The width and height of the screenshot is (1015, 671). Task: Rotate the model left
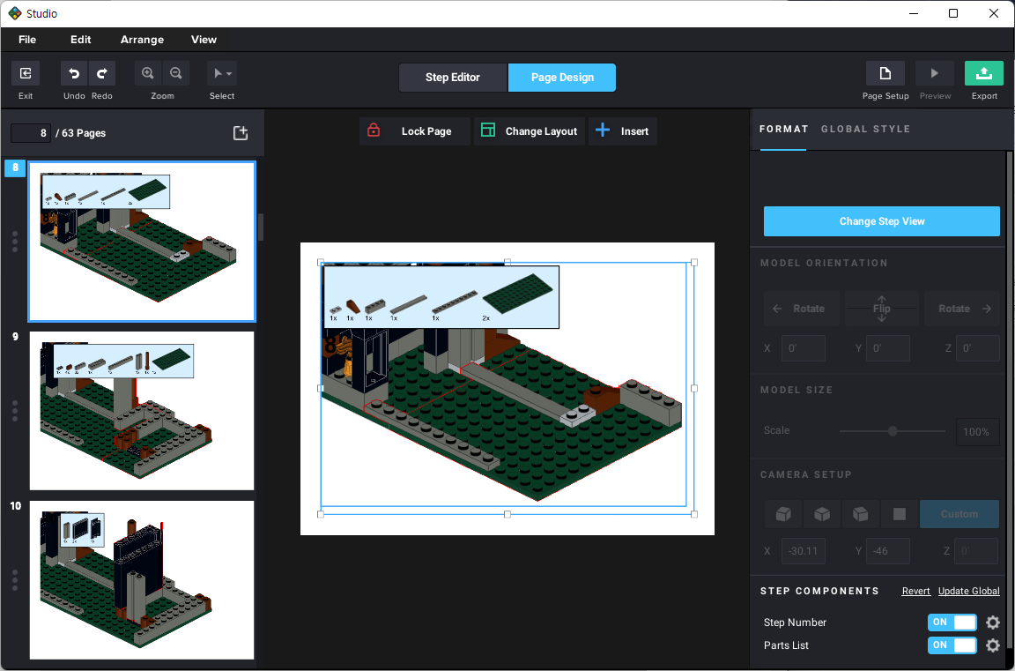(802, 309)
